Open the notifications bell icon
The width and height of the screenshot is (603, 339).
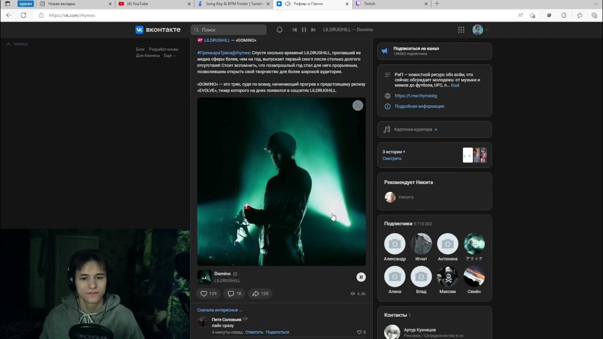click(x=279, y=30)
